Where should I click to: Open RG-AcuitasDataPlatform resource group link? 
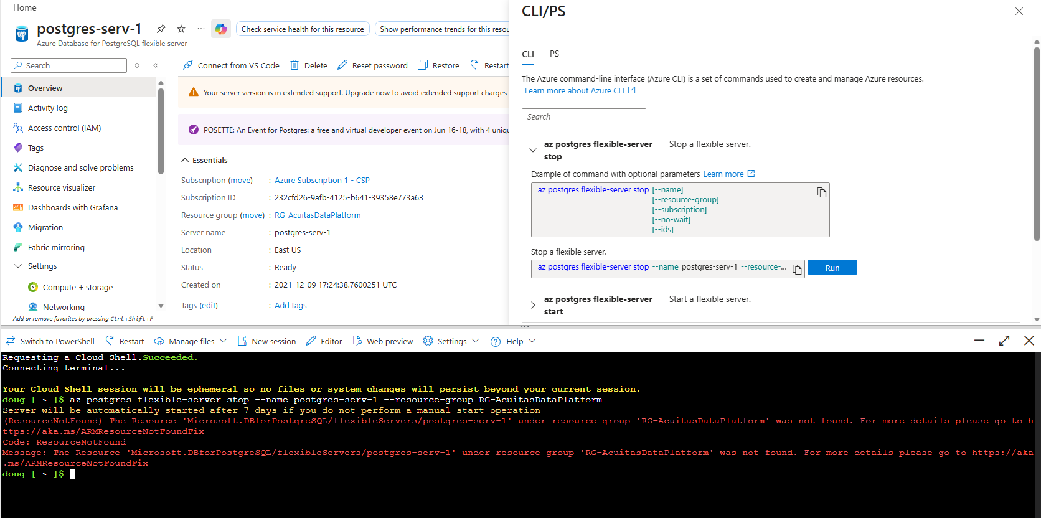coord(318,215)
